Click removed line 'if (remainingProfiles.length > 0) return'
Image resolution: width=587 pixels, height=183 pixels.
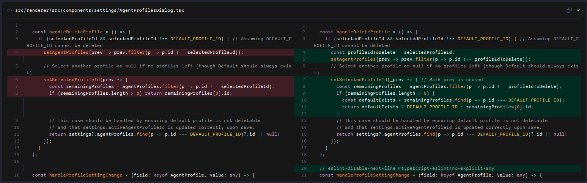[150, 93]
